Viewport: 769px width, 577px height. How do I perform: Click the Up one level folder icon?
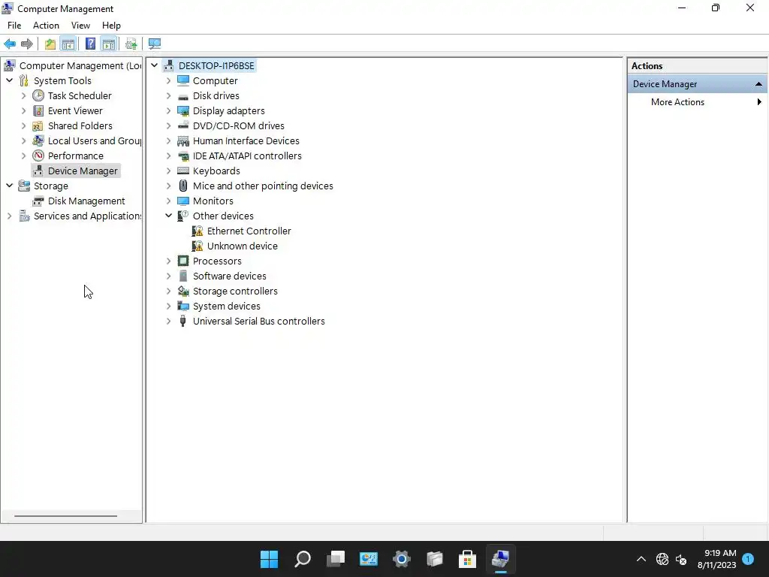point(50,44)
